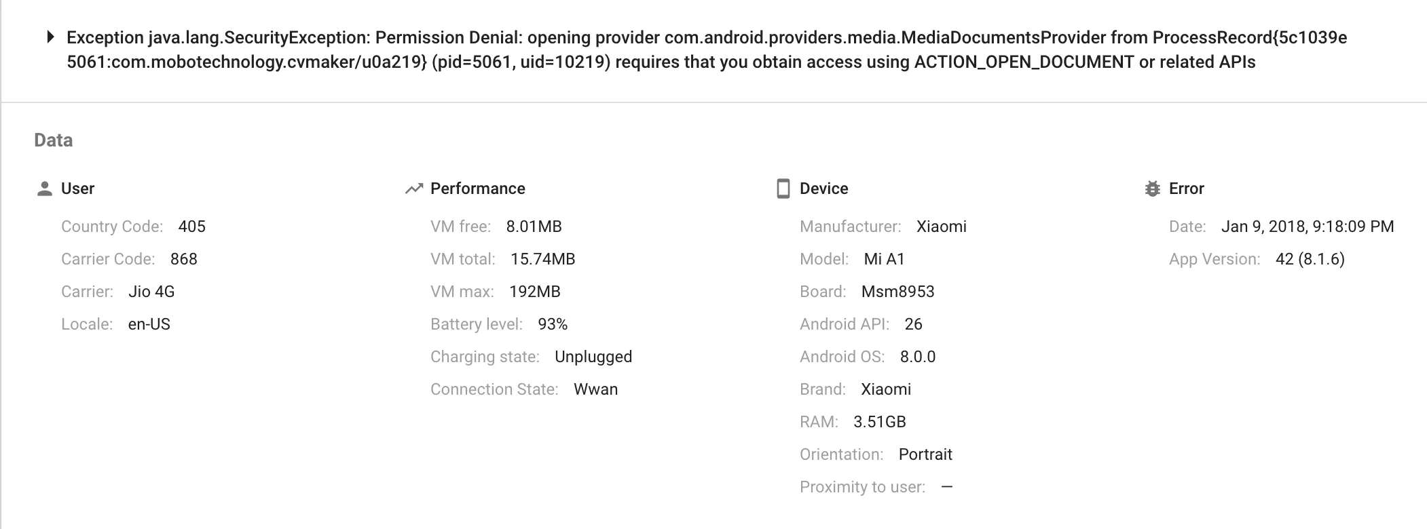Click the Performance section title
This screenshot has height=529, width=1427.
click(x=477, y=189)
